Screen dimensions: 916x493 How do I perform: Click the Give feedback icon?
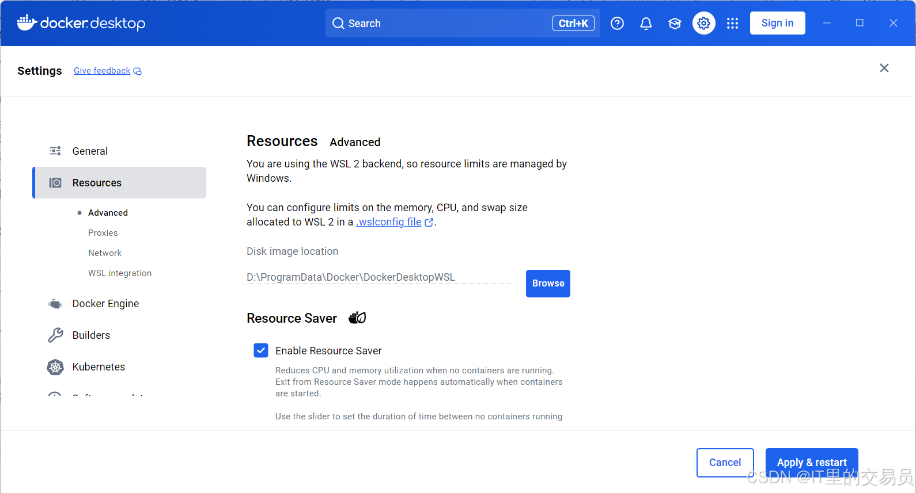point(137,71)
